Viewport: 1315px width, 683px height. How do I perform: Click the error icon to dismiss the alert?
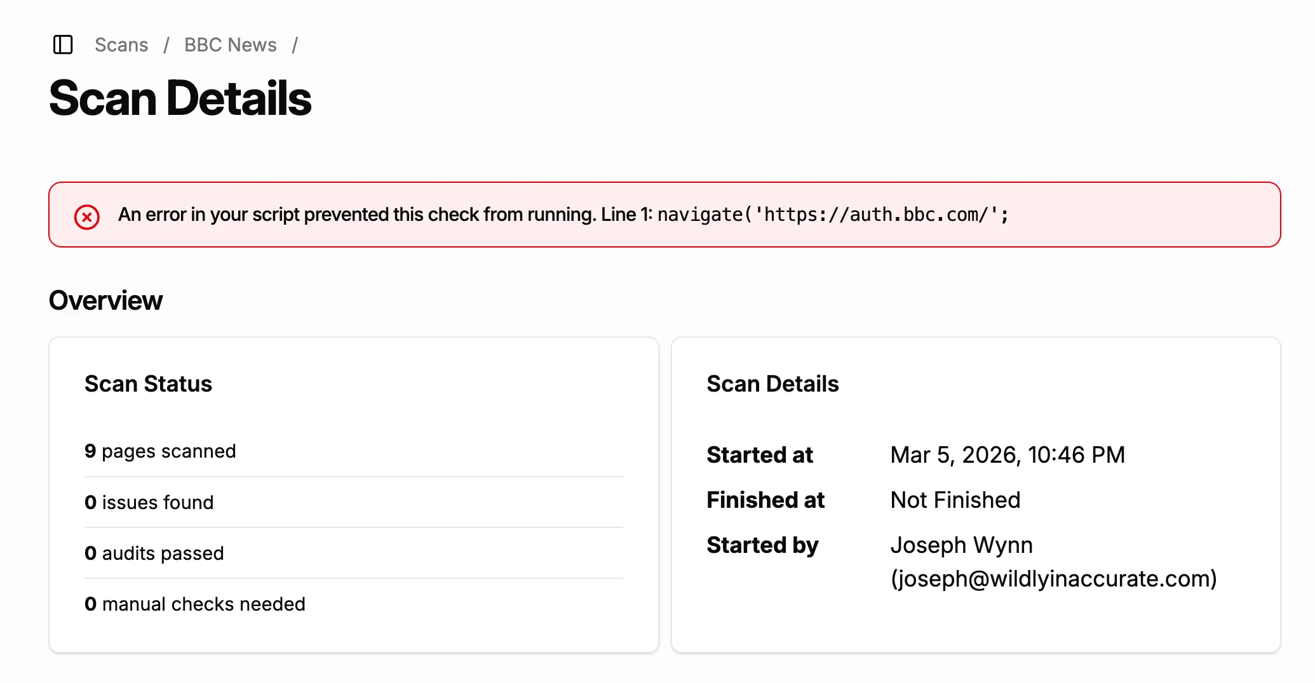[87, 216]
